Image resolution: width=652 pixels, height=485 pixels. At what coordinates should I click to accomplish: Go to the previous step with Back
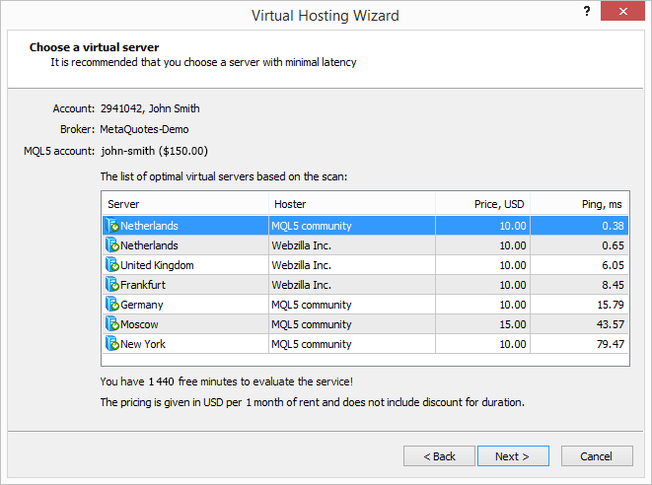click(x=439, y=456)
